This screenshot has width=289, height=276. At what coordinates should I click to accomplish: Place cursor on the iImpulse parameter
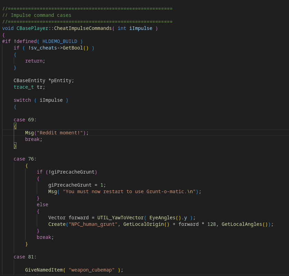pyautogui.click(x=140, y=28)
